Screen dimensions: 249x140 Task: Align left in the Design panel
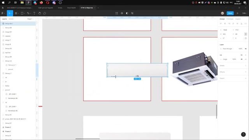click(x=221, y=23)
